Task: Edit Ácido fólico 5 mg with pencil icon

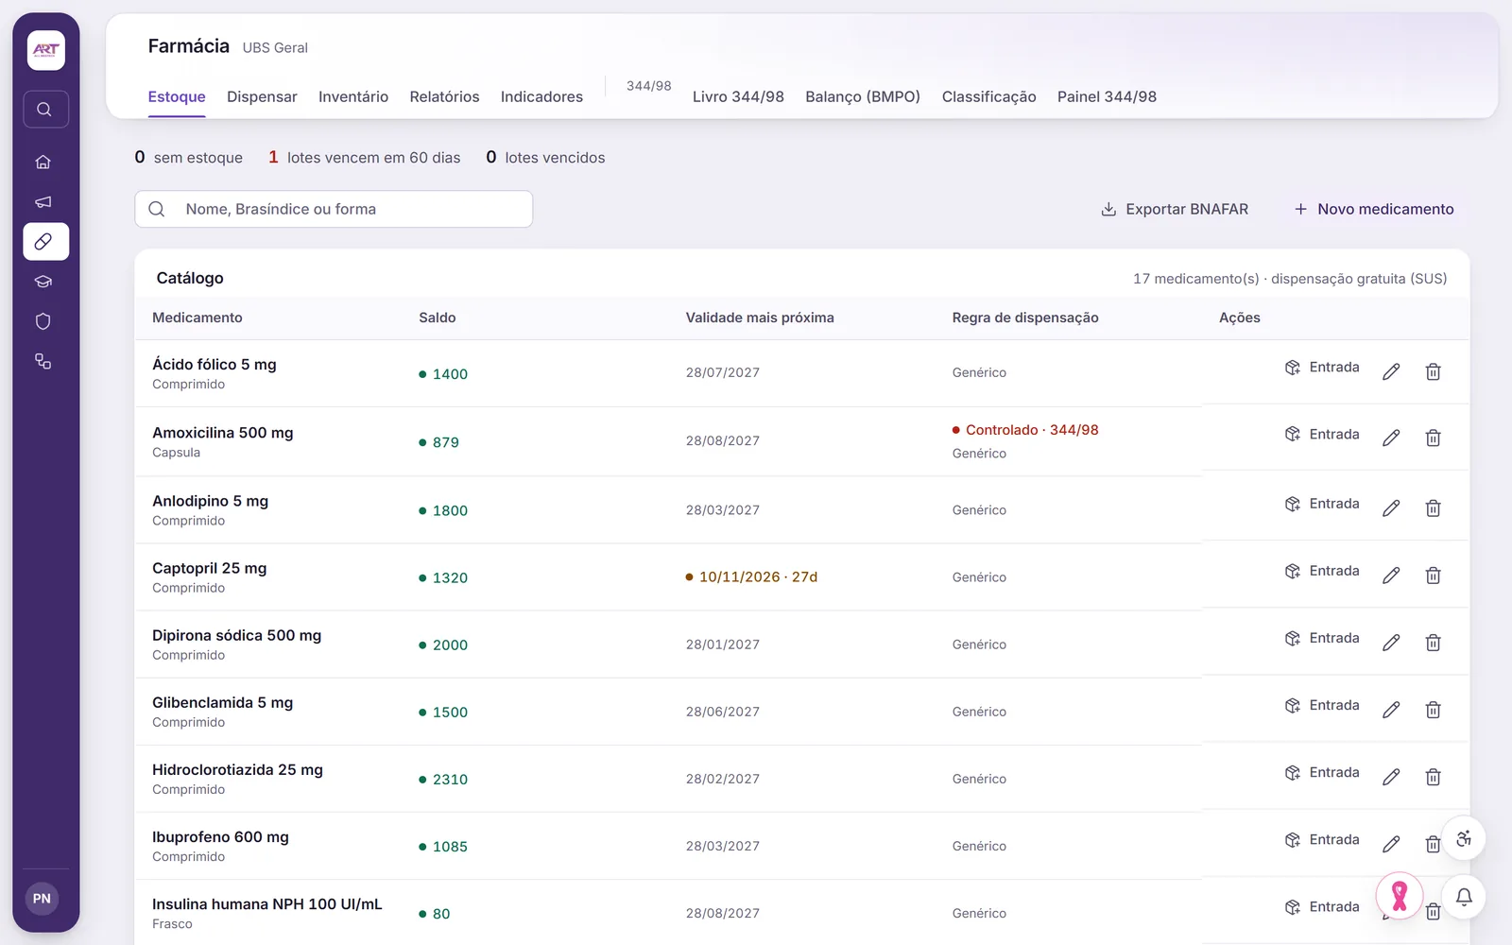Action: point(1391,371)
